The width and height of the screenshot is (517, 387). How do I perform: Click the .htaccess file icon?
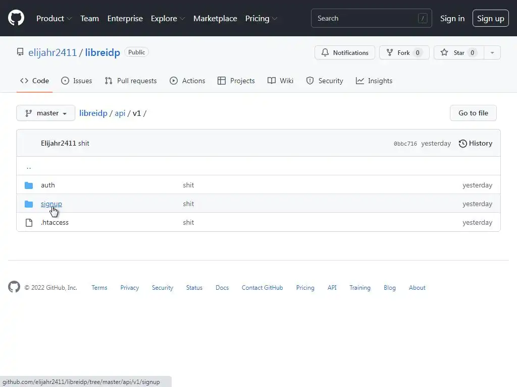(x=29, y=222)
